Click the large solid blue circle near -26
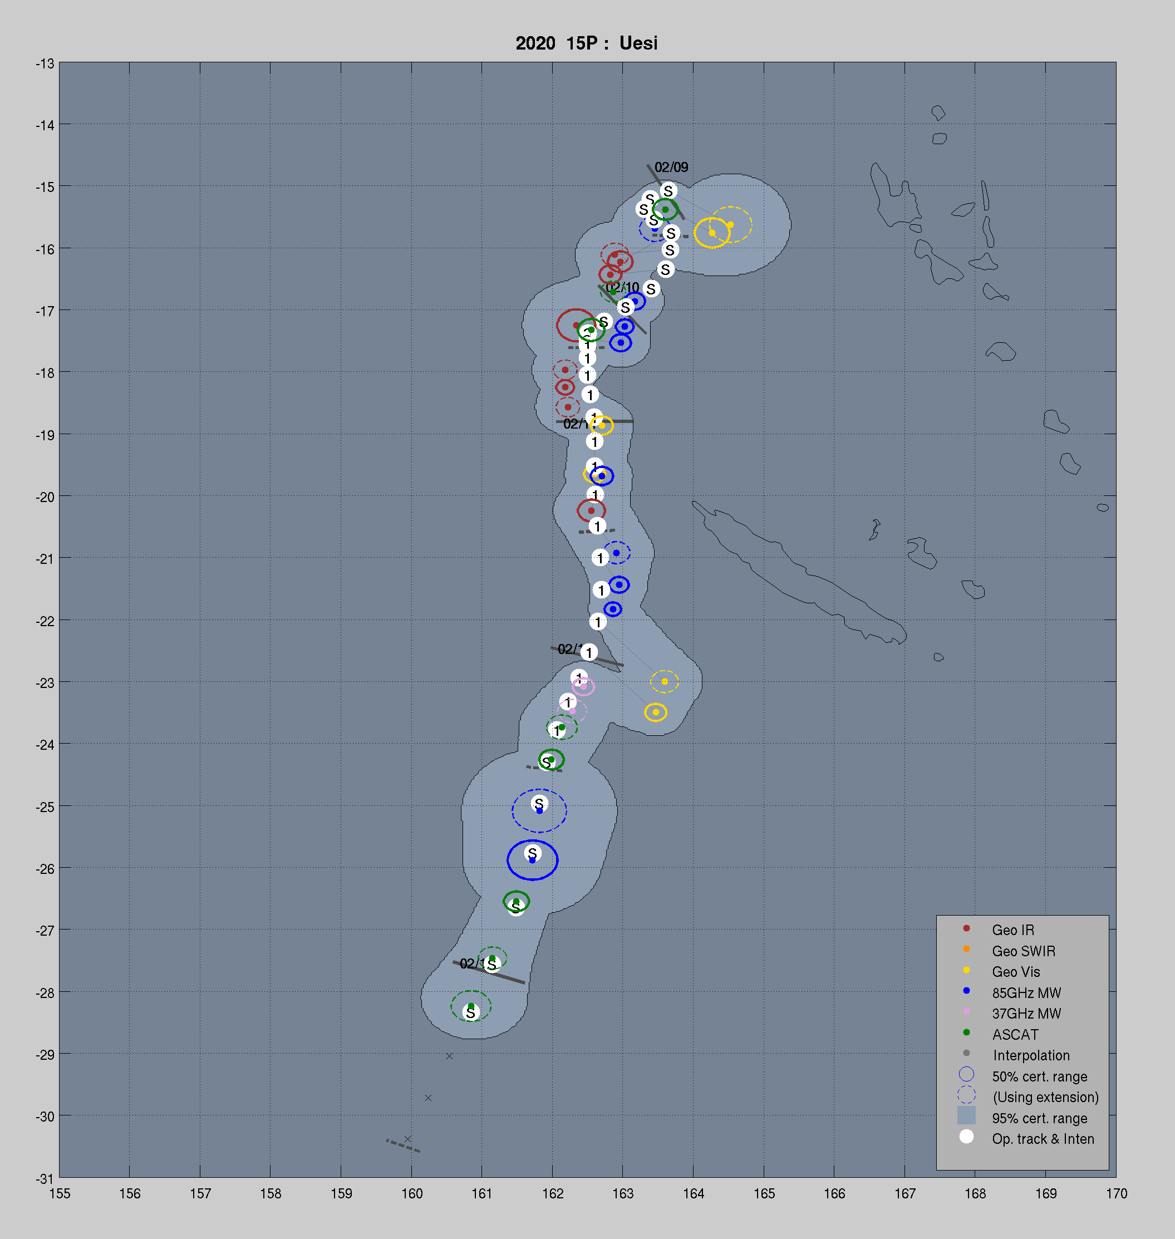Image resolution: width=1175 pixels, height=1239 pixels. (x=532, y=860)
